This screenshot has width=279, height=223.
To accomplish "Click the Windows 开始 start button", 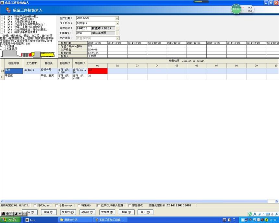I will (x=10, y=220).
